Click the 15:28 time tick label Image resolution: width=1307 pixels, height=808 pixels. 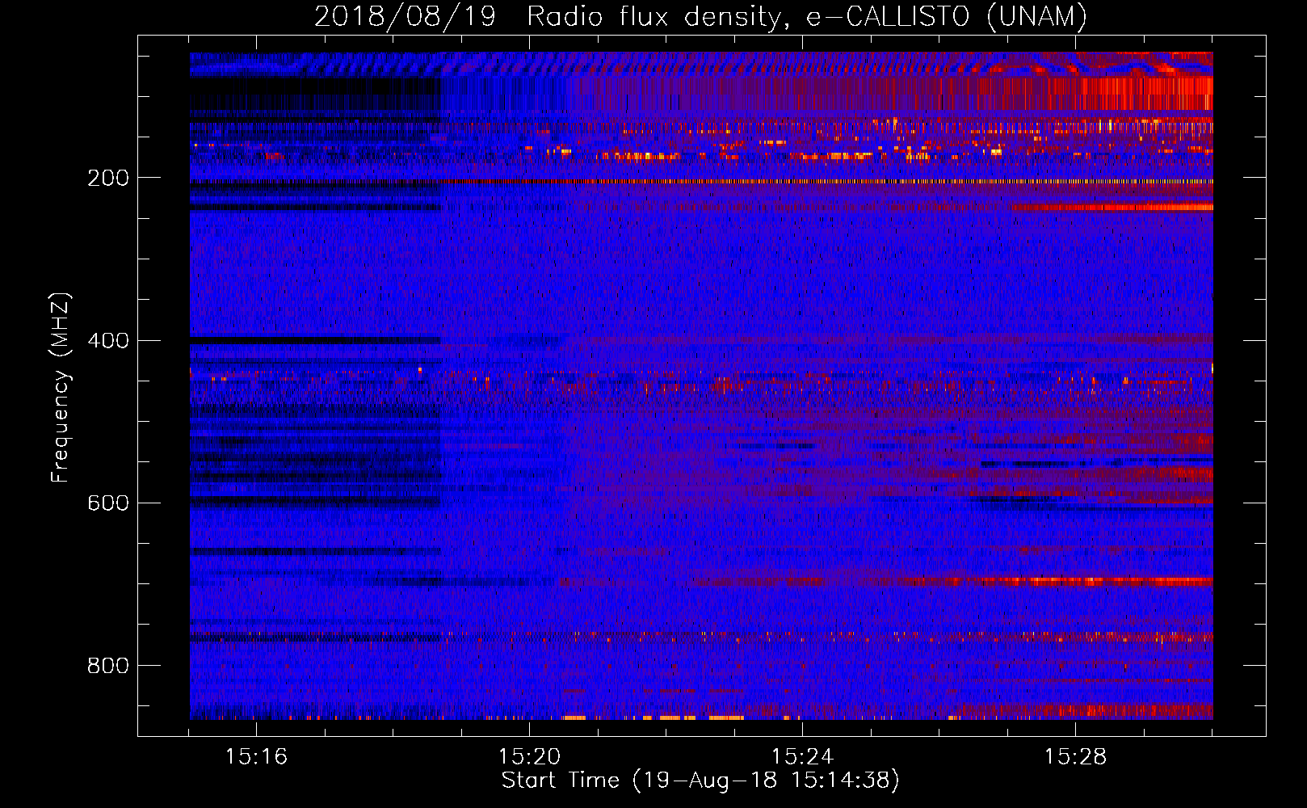[1075, 756]
